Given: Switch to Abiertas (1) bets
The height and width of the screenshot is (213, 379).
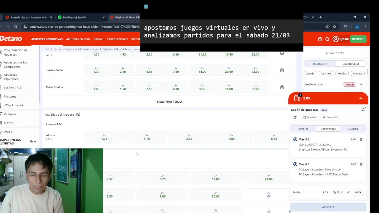Looking at the screenshot, I should tap(319, 64).
